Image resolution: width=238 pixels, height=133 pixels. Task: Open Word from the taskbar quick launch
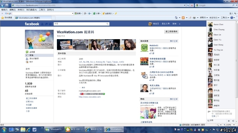click(x=35, y=130)
